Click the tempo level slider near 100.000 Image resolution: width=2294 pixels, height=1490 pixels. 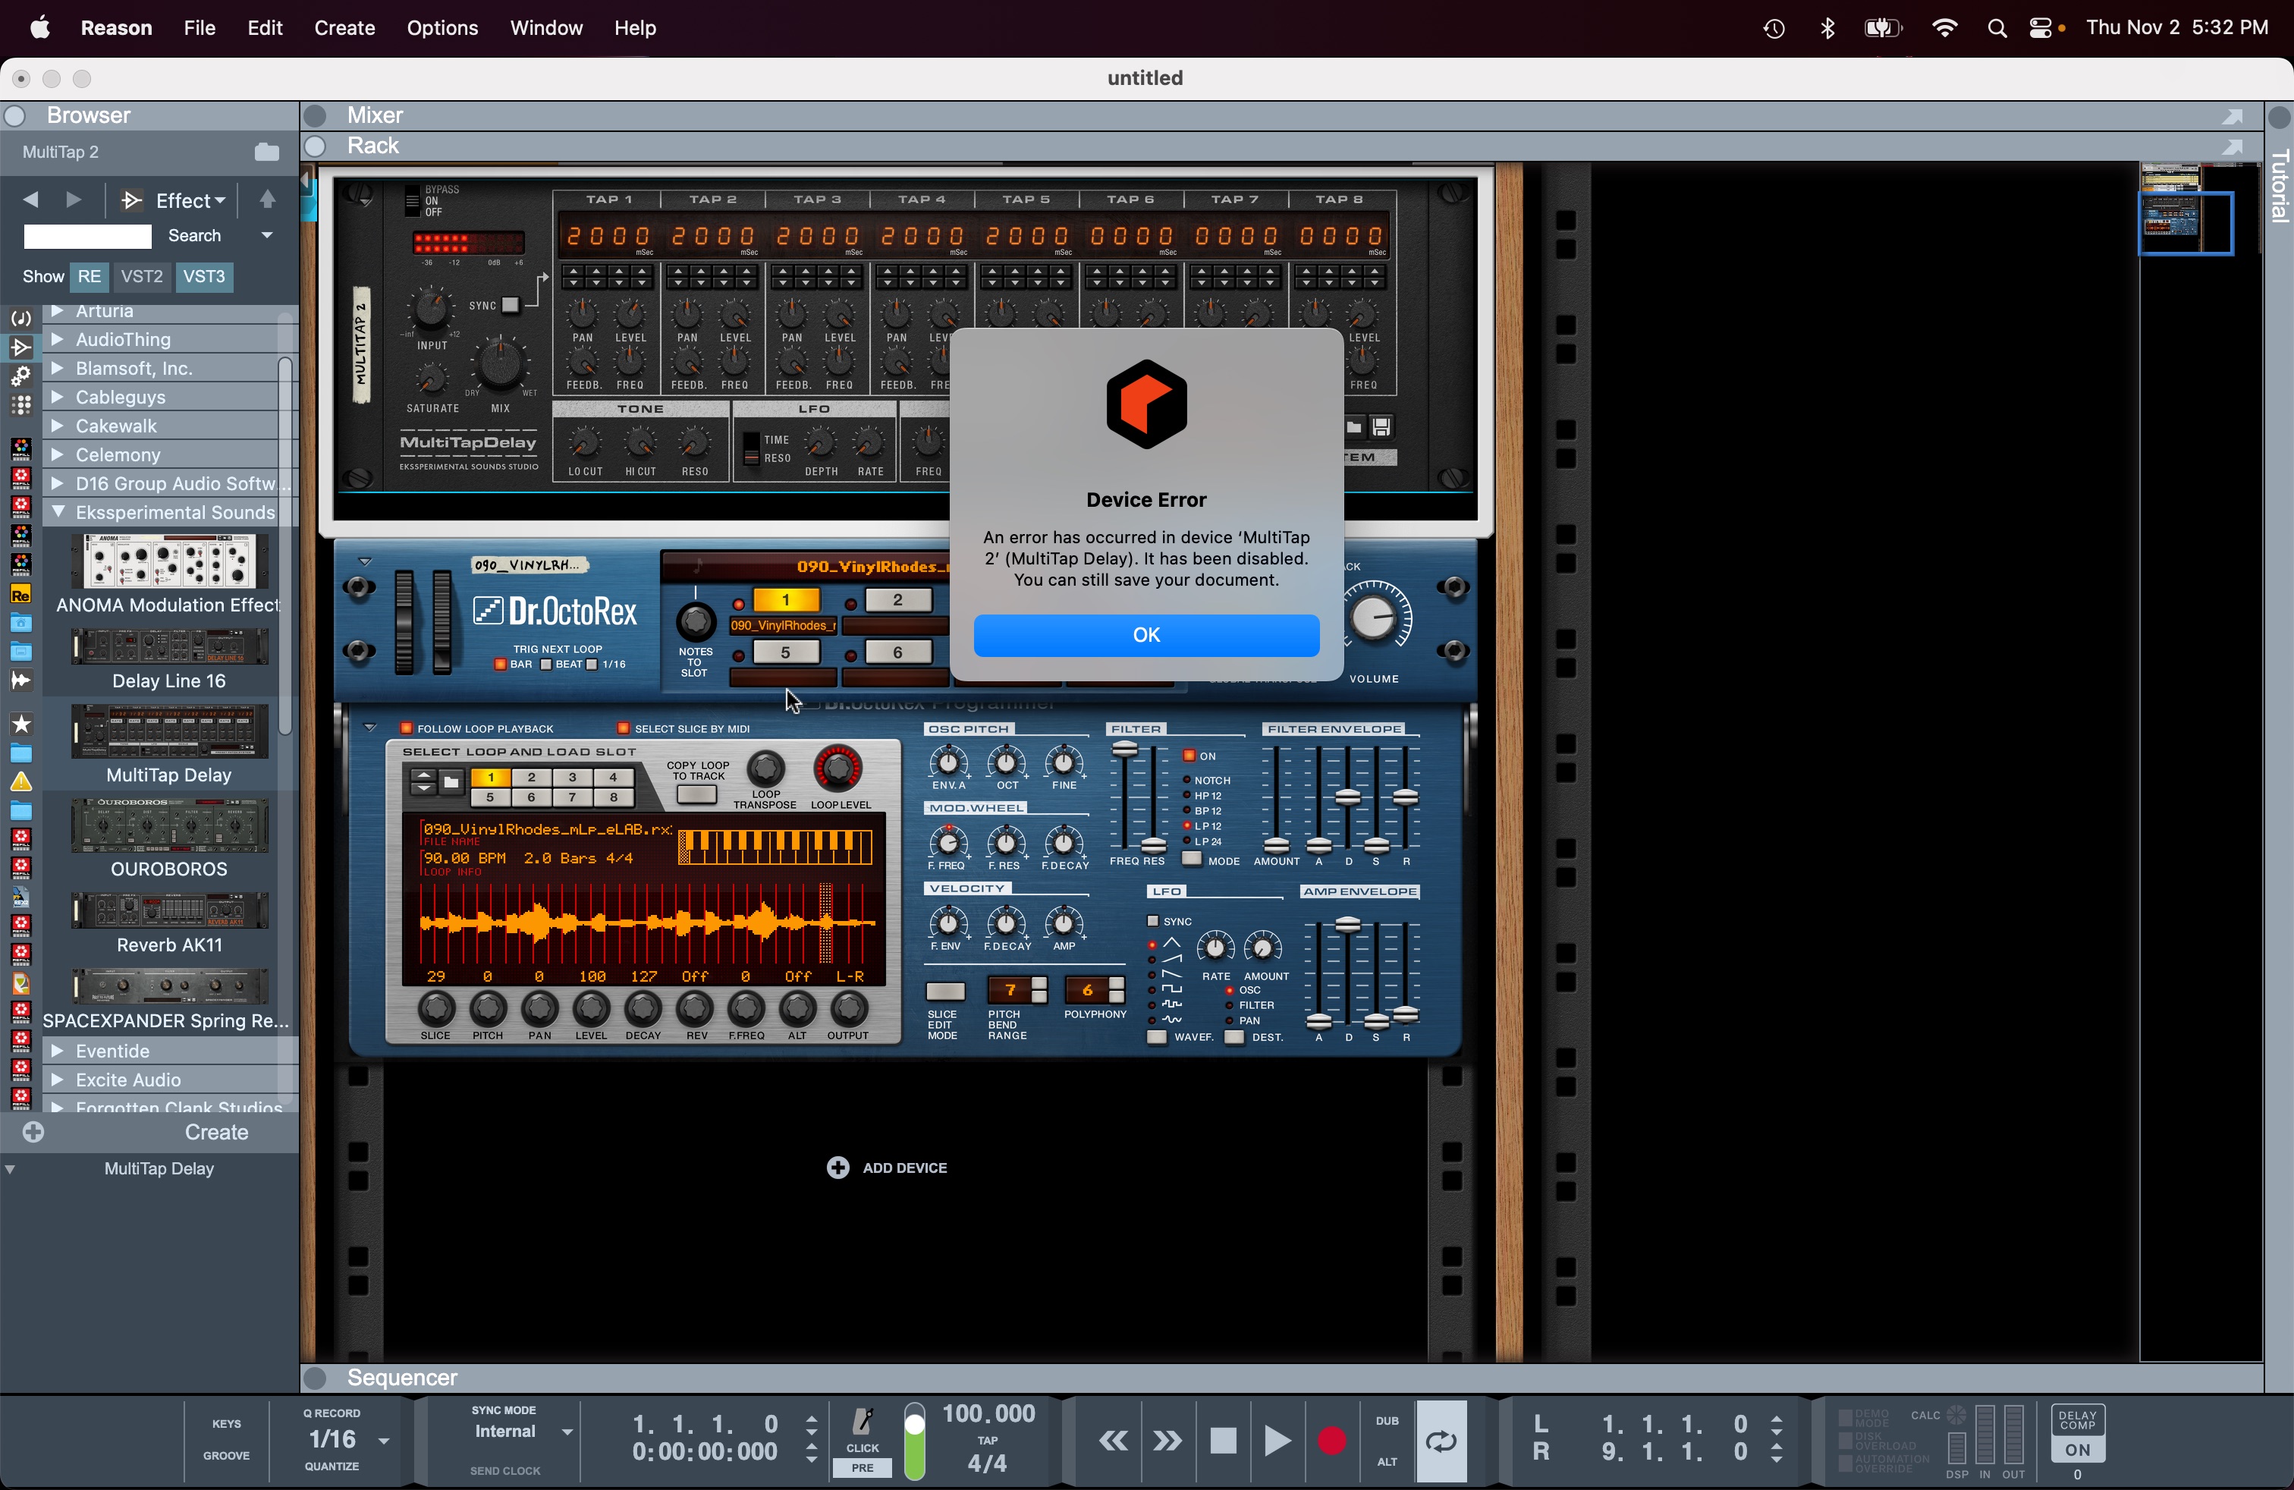915,1441
